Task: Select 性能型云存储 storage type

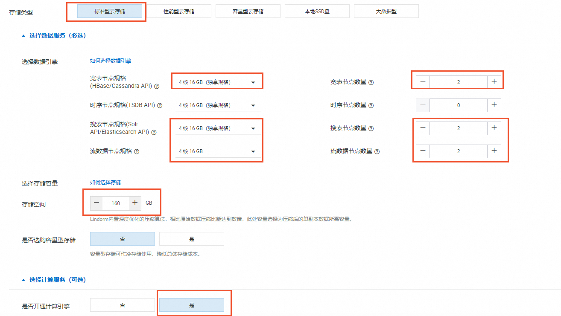Action: 179,12
